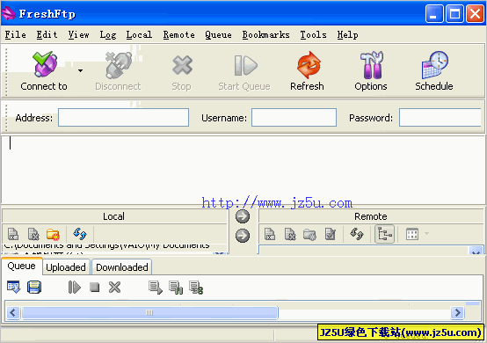The width and height of the screenshot is (487, 343).
Task: Click the Remote panel refresh arrows icon
Action: point(357,234)
